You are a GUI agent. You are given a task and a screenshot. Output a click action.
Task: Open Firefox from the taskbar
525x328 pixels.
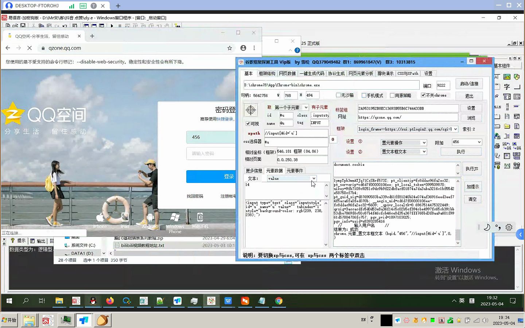[110, 301]
